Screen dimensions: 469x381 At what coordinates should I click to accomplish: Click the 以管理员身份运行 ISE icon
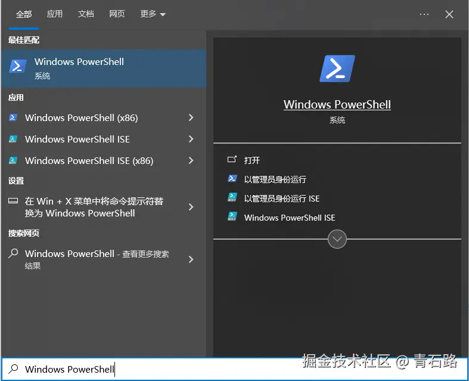tap(232, 197)
